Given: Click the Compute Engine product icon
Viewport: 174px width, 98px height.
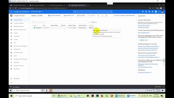Looking at the screenshot, I should (x=11, y=16).
